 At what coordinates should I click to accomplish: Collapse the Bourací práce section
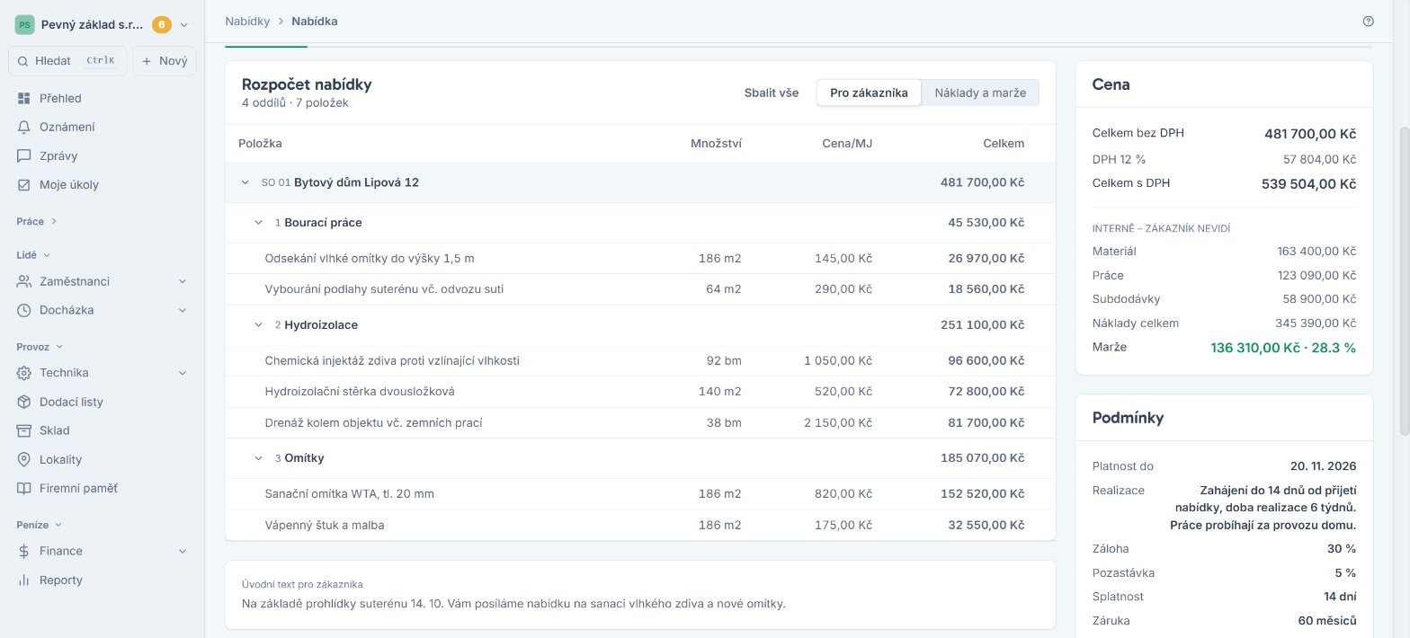pos(259,222)
